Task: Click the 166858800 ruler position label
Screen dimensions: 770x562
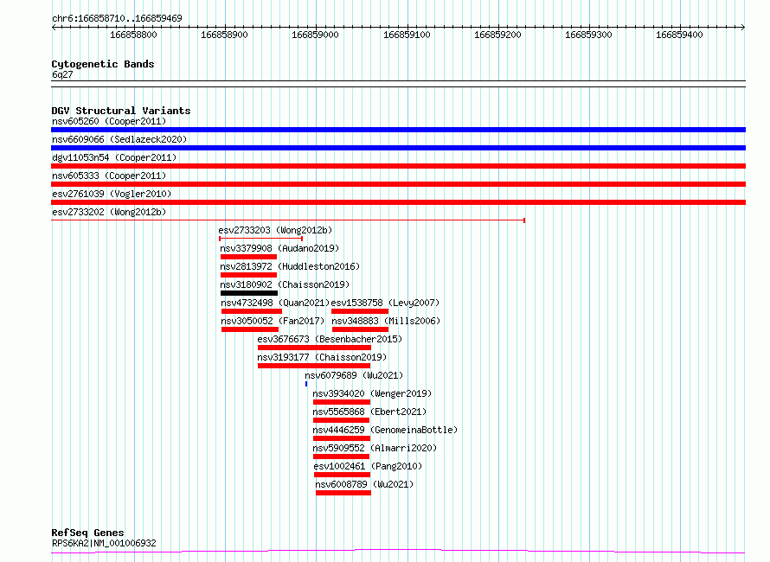Action: pos(133,35)
